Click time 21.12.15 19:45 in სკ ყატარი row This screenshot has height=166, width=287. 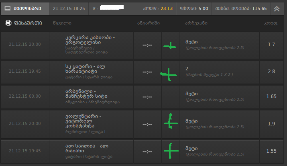(25, 71)
